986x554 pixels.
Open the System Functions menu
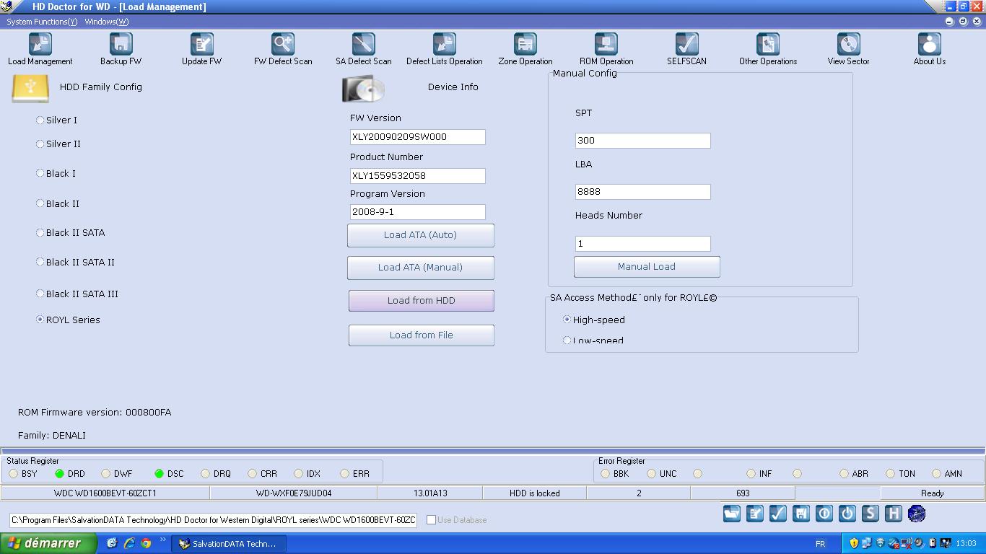42,22
